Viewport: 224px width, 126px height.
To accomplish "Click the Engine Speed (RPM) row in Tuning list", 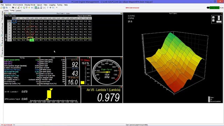I will point(22,60).
